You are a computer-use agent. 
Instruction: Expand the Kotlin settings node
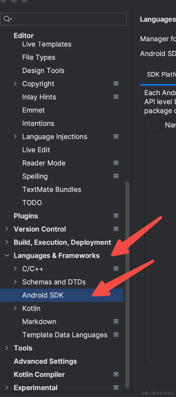(x=15, y=308)
